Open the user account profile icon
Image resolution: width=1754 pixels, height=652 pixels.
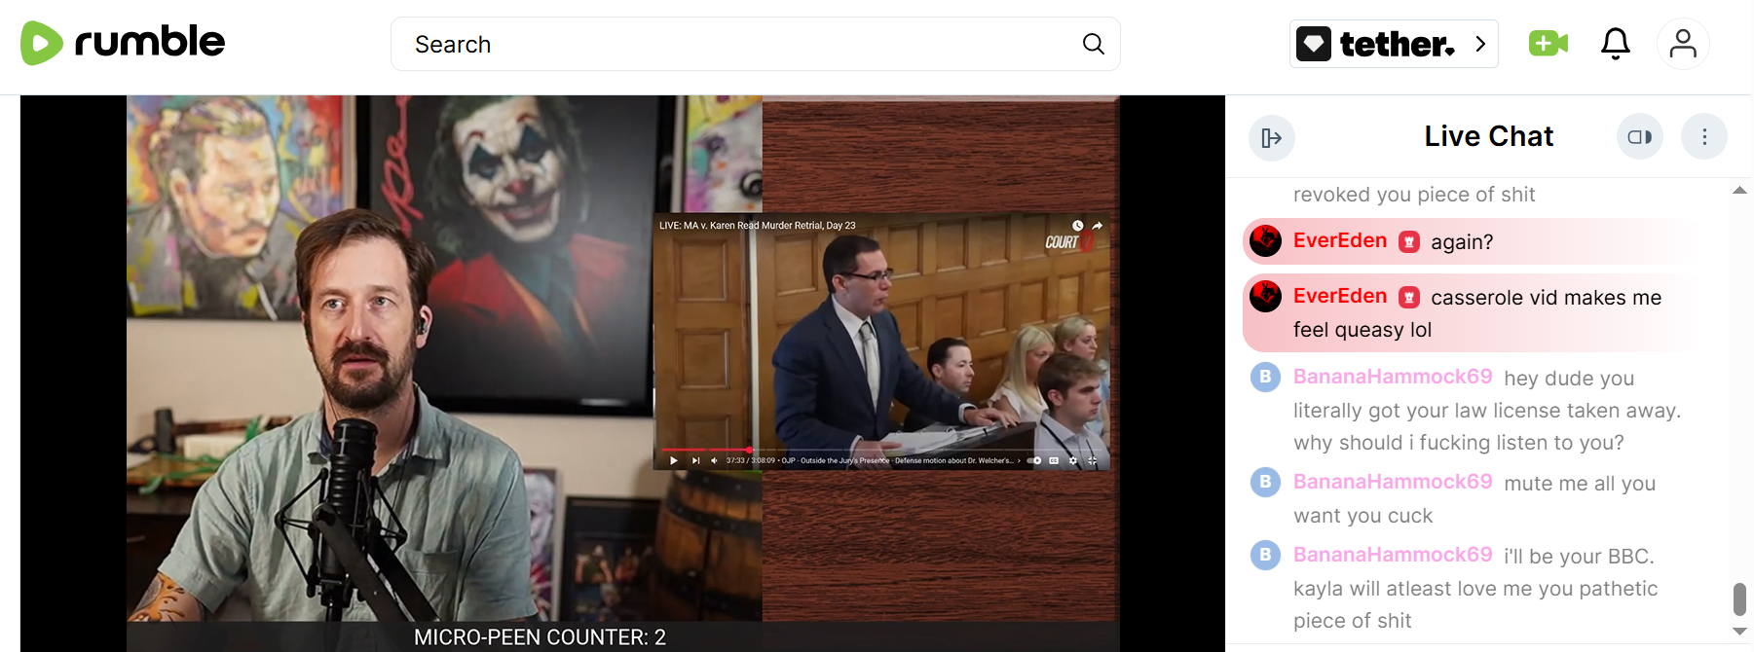pos(1683,44)
